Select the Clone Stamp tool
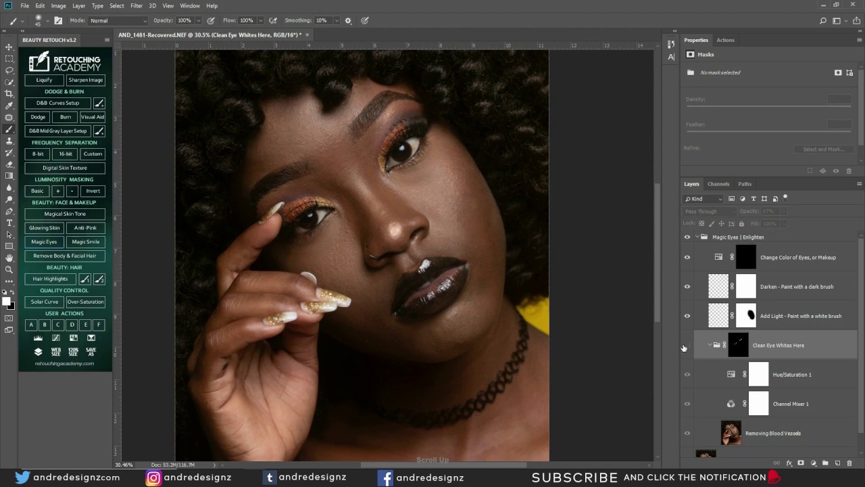 click(9, 141)
